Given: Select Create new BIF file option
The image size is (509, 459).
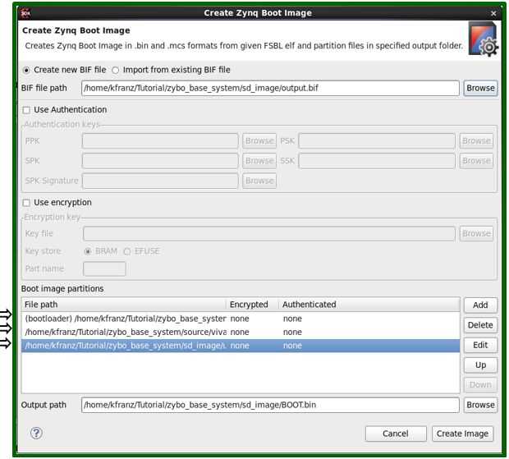Looking at the screenshot, I should coord(64,70).
